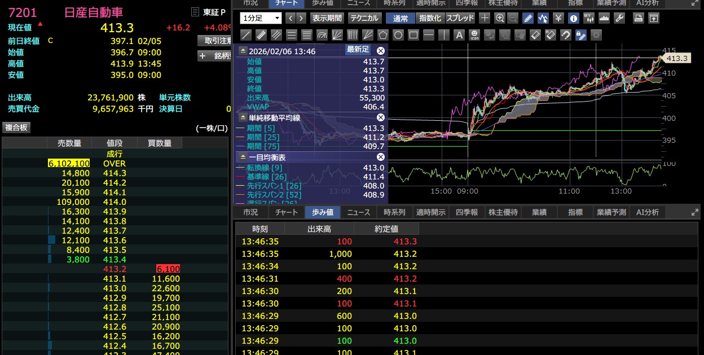This screenshot has width=704, height=355.
Task: Select the parallel lines drawing tool
Action: coord(276,35)
